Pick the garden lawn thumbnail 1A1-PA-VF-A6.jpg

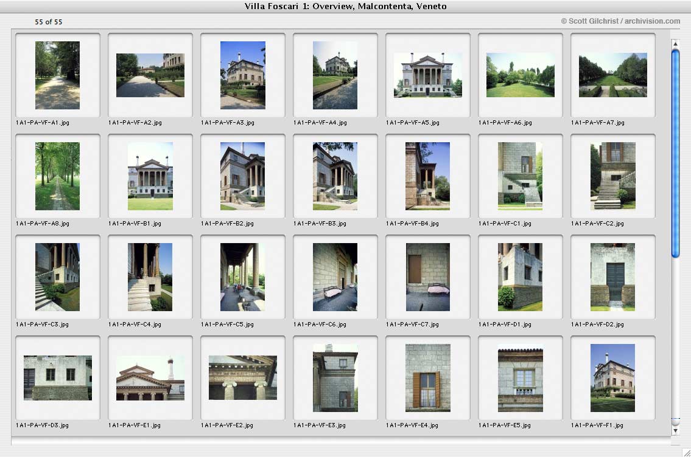click(521, 75)
